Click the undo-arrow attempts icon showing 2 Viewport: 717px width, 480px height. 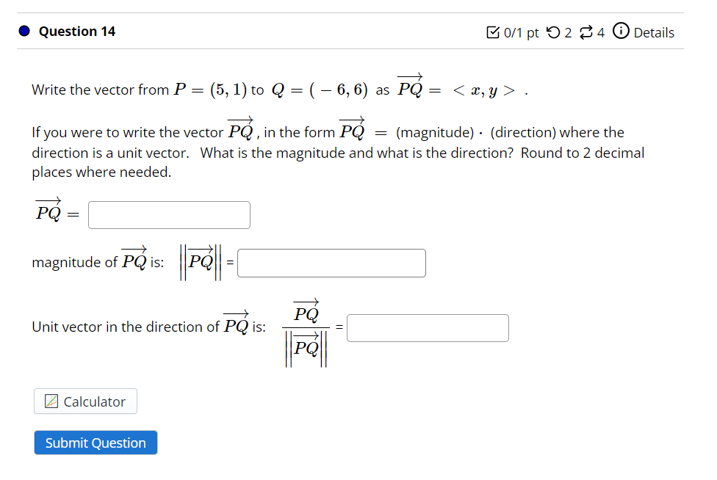point(553,32)
